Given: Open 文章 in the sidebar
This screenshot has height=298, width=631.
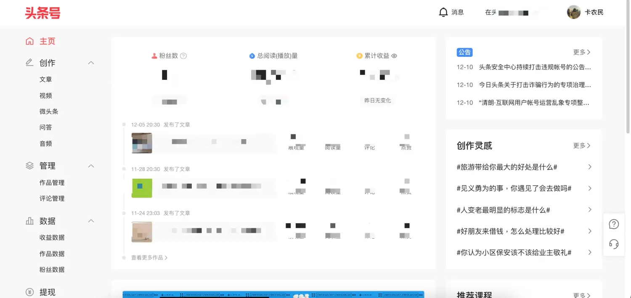Looking at the screenshot, I should coord(46,79).
